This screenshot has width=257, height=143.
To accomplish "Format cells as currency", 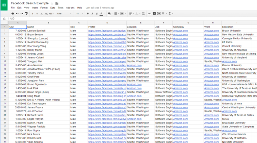I will (33, 14).
